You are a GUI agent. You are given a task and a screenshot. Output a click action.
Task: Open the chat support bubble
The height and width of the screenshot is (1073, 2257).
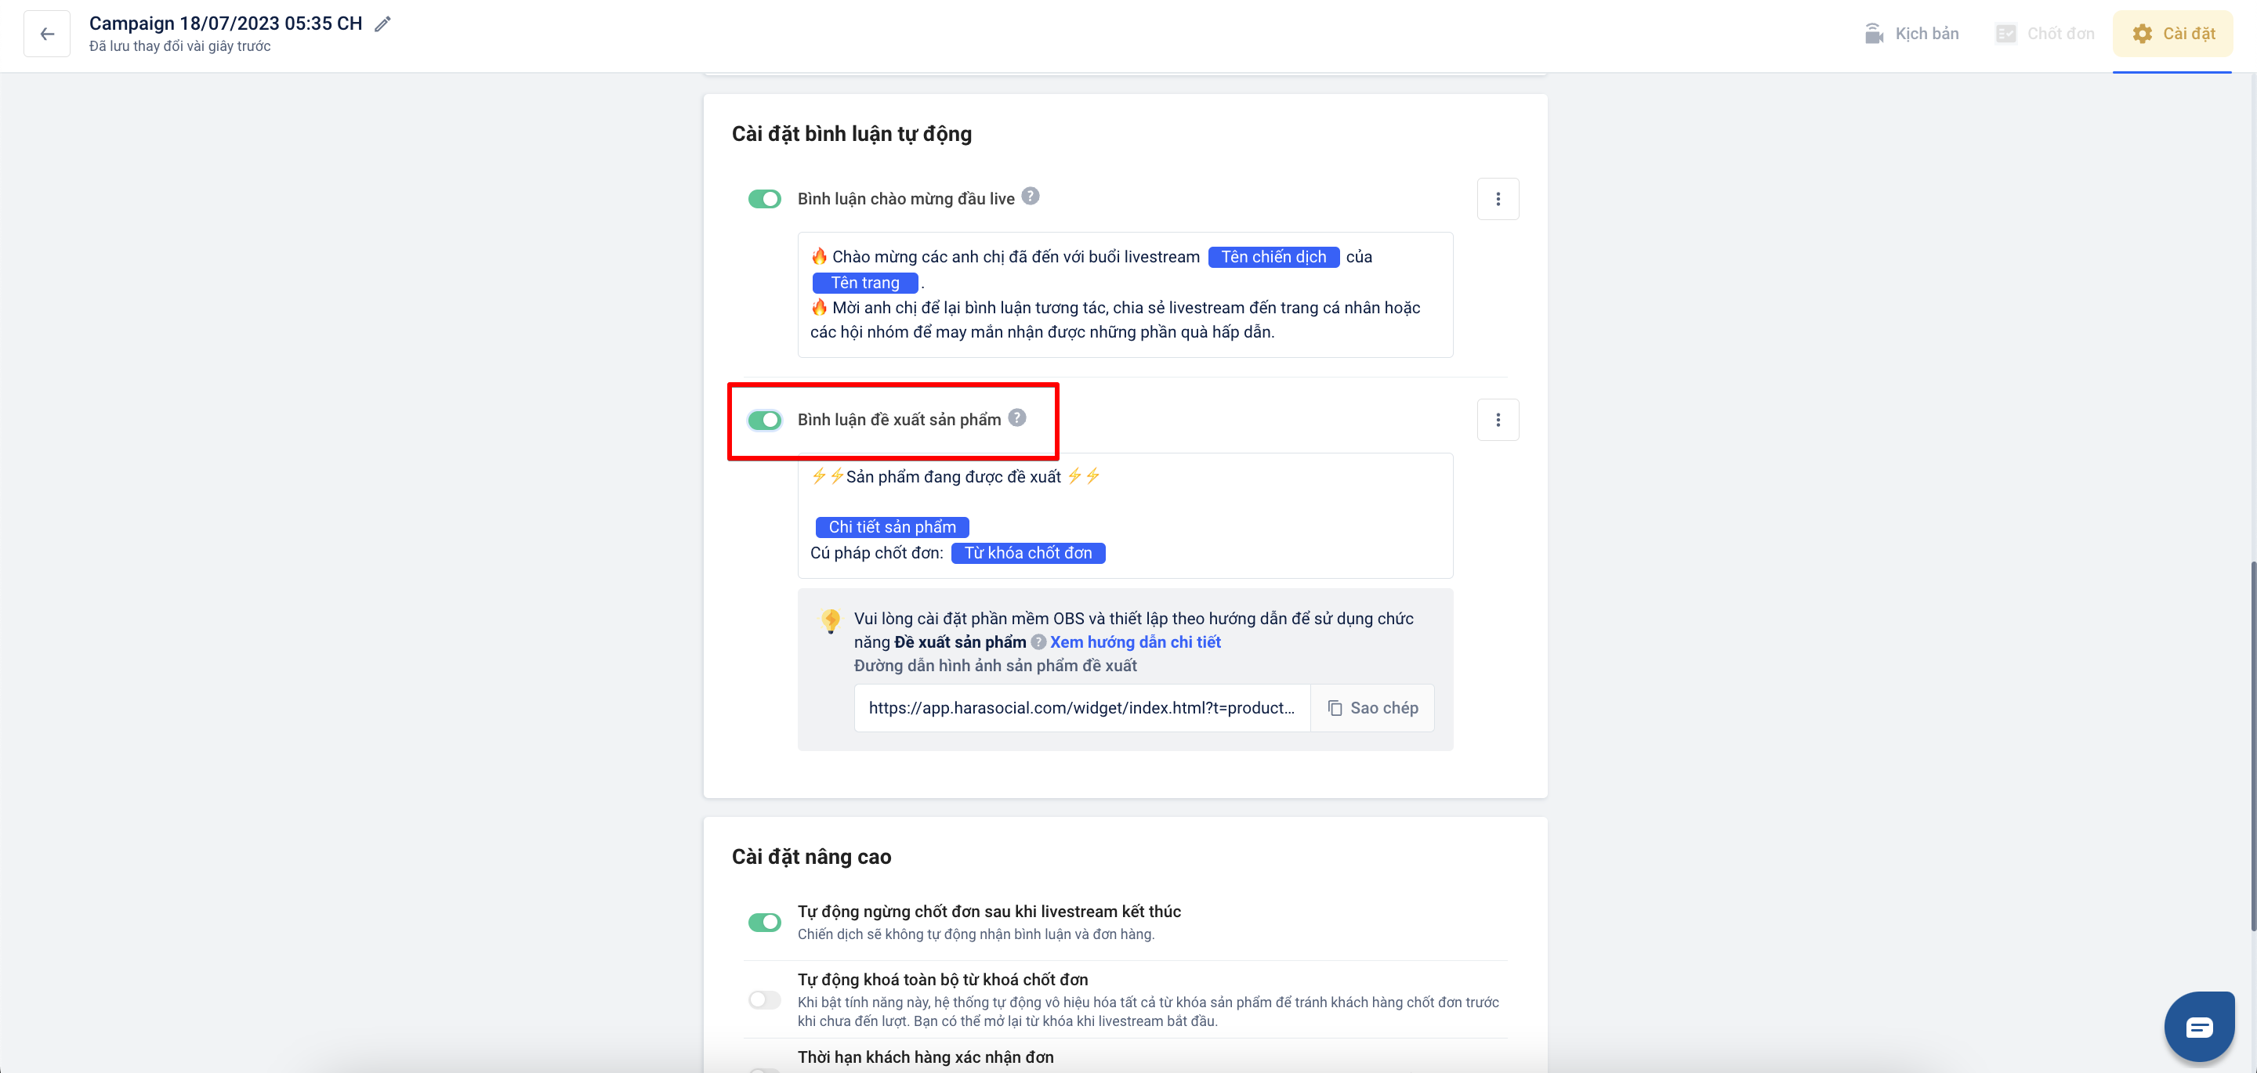[x=2198, y=1027]
